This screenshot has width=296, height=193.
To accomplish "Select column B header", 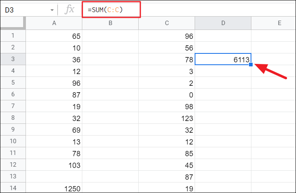I will [x=110, y=23].
